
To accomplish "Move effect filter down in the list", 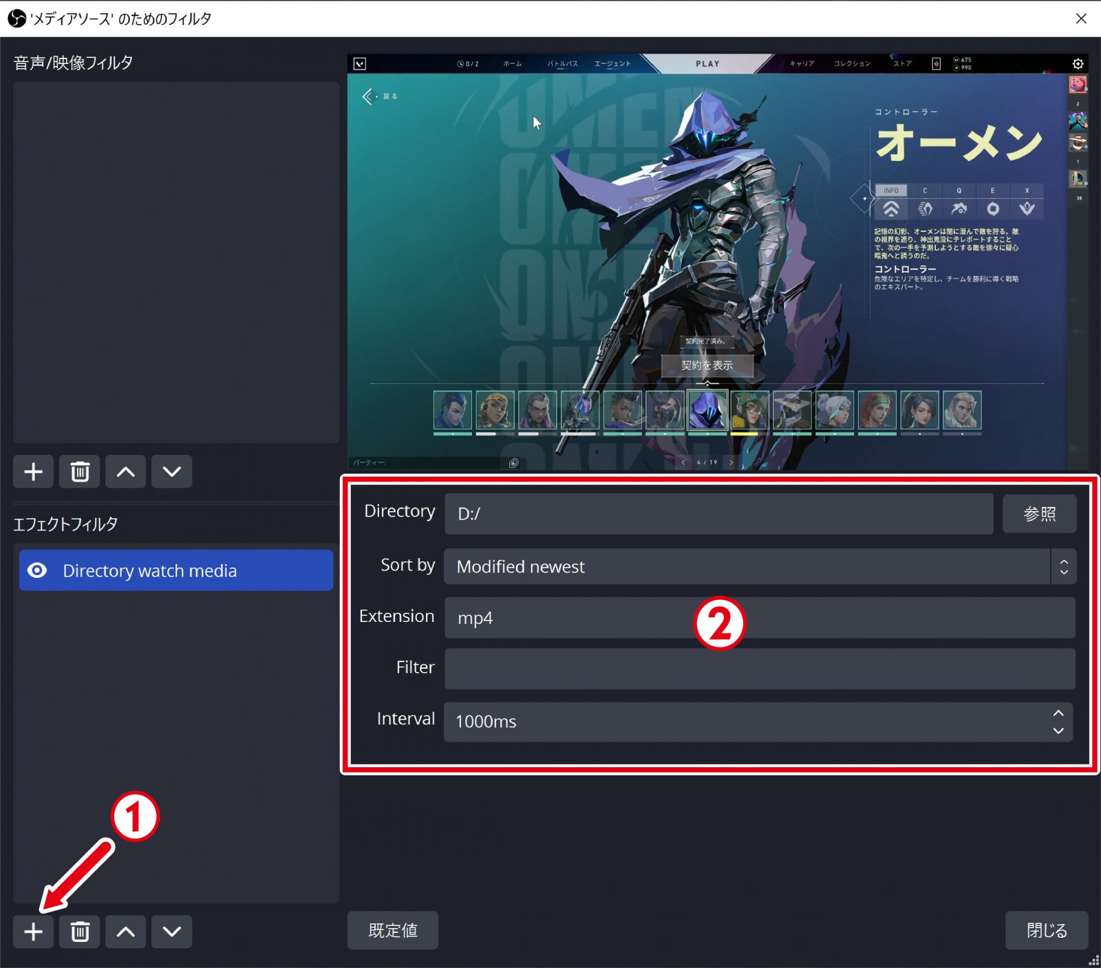I will point(171,932).
